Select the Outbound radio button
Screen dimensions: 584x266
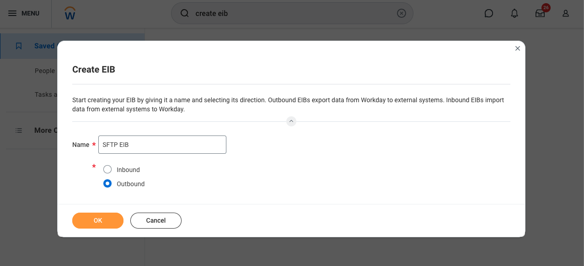[x=107, y=184]
